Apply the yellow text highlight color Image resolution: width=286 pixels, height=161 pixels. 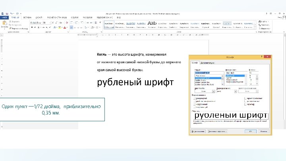[60, 27]
